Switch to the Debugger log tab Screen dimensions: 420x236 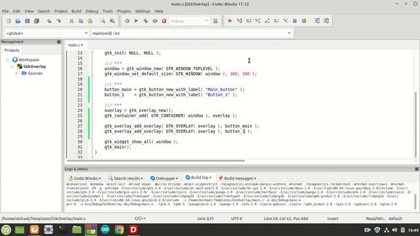(x=164, y=178)
